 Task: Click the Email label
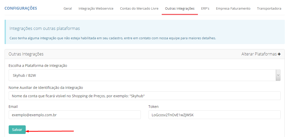[x=13, y=107]
